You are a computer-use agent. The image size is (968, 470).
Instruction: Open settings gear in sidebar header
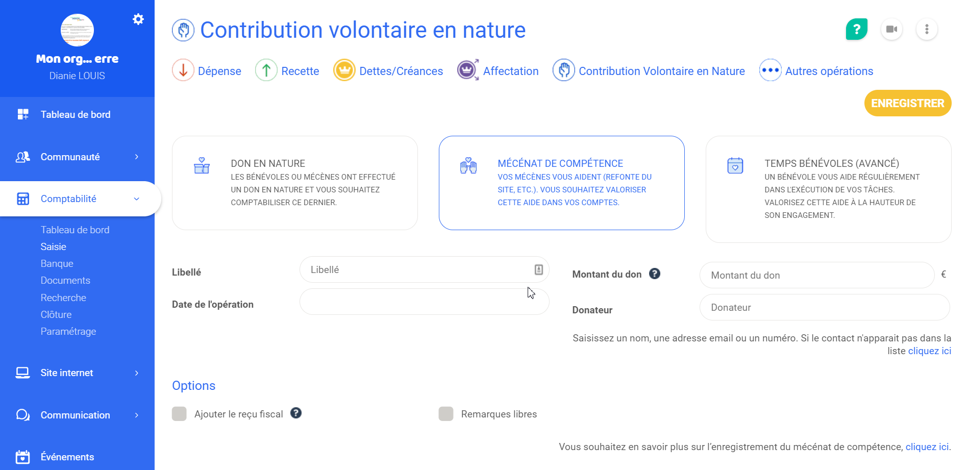[138, 19]
